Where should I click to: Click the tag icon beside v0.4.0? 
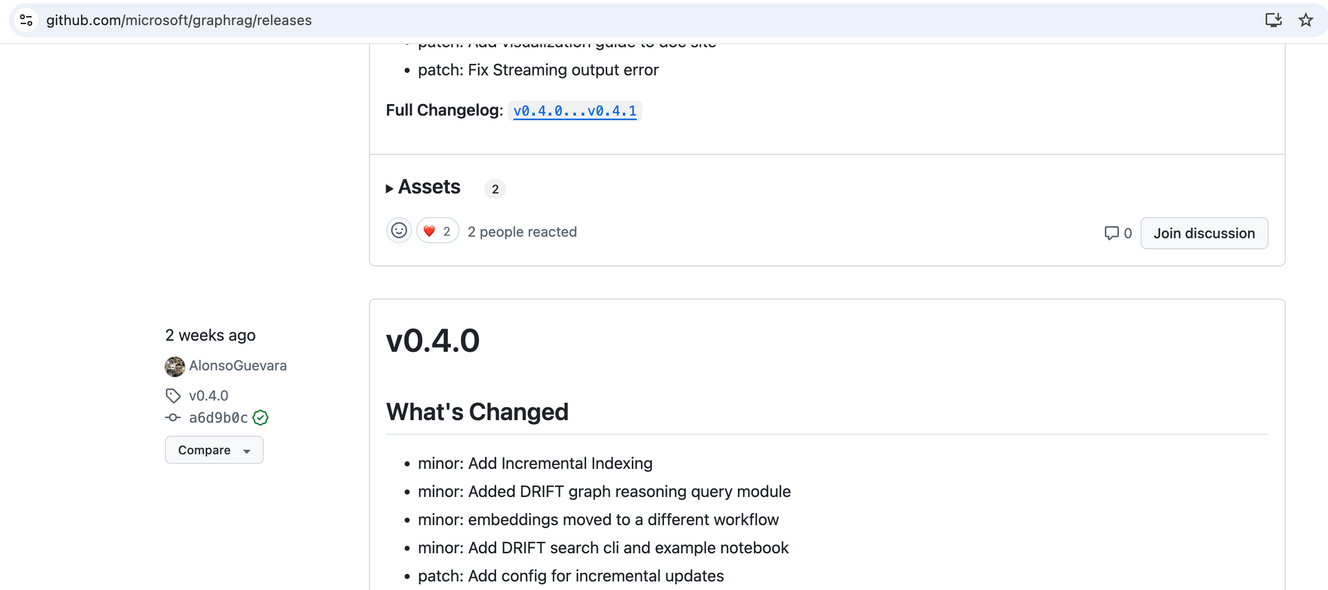point(173,395)
